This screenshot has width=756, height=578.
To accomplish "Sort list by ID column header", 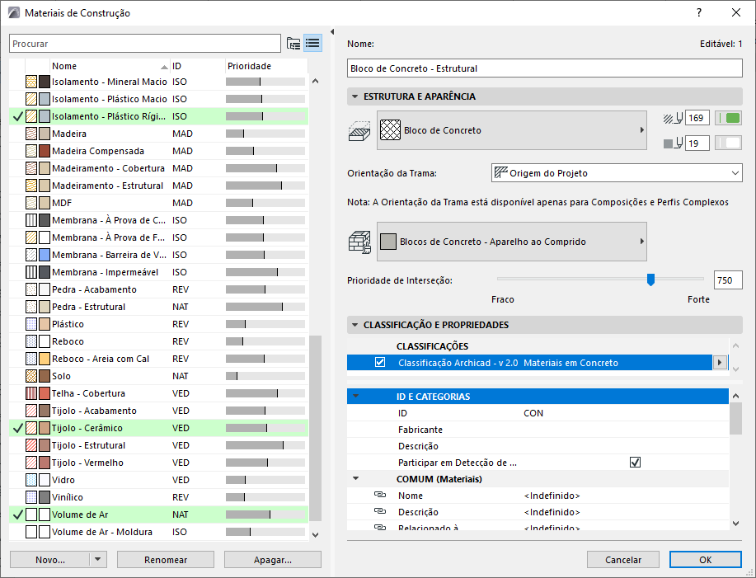I will [198, 66].
